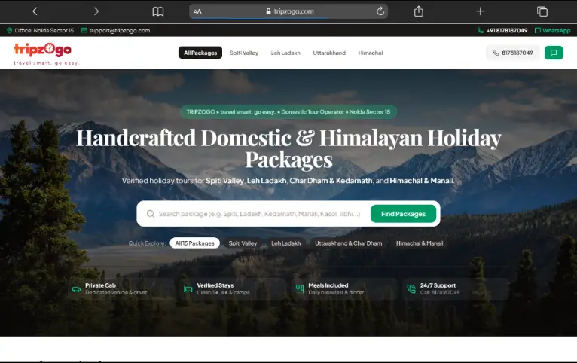Image resolution: width=577 pixels, height=363 pixels.
Task: Select Leh Ladakh quick explore chip
Action: (286, 243)
